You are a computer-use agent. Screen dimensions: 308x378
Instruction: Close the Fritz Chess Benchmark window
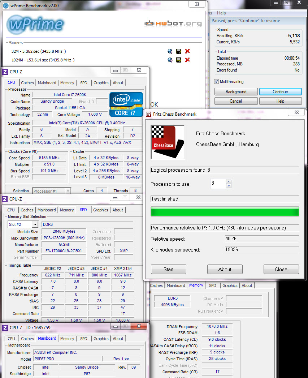(297, 112)
